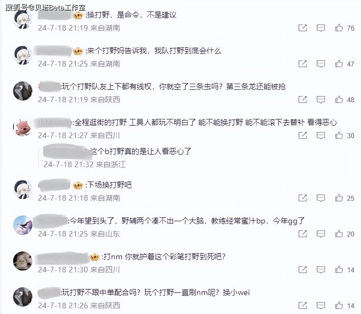Share the 换打野是命令 comment
Screen dimensions: 361x314
[x=303, y=28]
